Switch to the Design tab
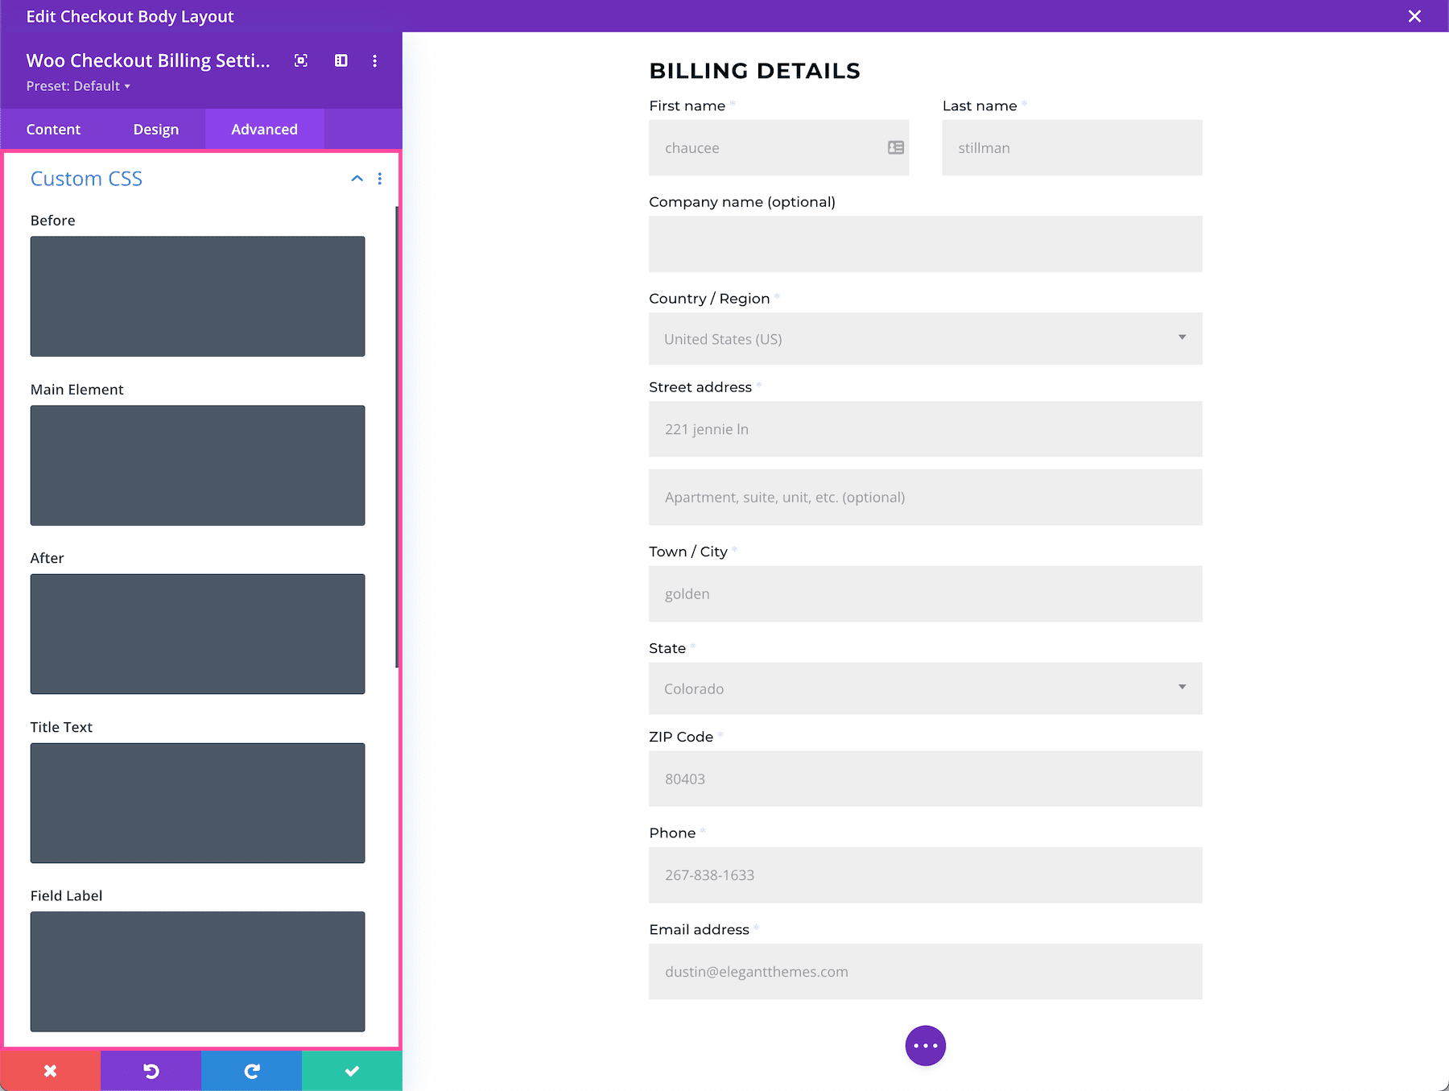This screenshot has height=1091, width=1449. point(155,129)
